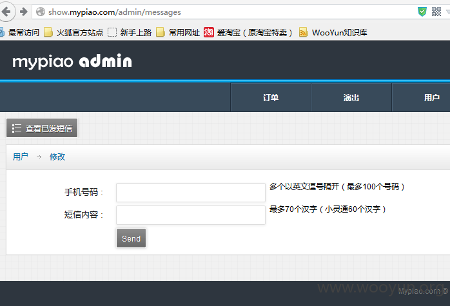Open the 爱淘宝 bookmark with the red Taobao icon
Image resolution: width=450 pixels, height=306 pixels.
[248, 32]
